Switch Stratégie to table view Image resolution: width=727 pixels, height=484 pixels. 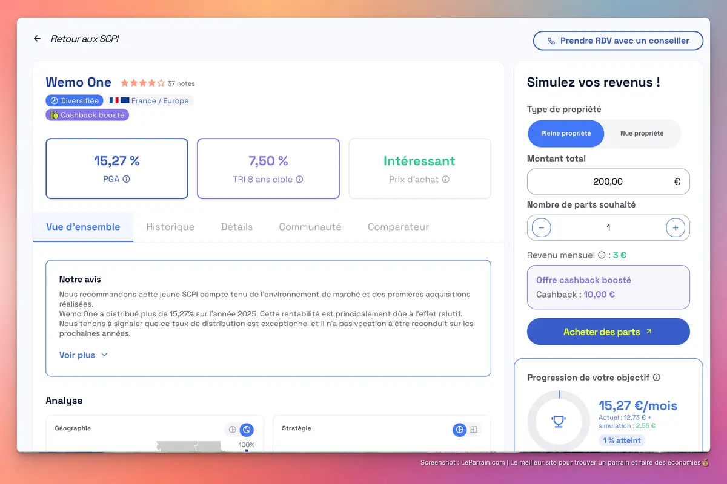pos(474,430)
